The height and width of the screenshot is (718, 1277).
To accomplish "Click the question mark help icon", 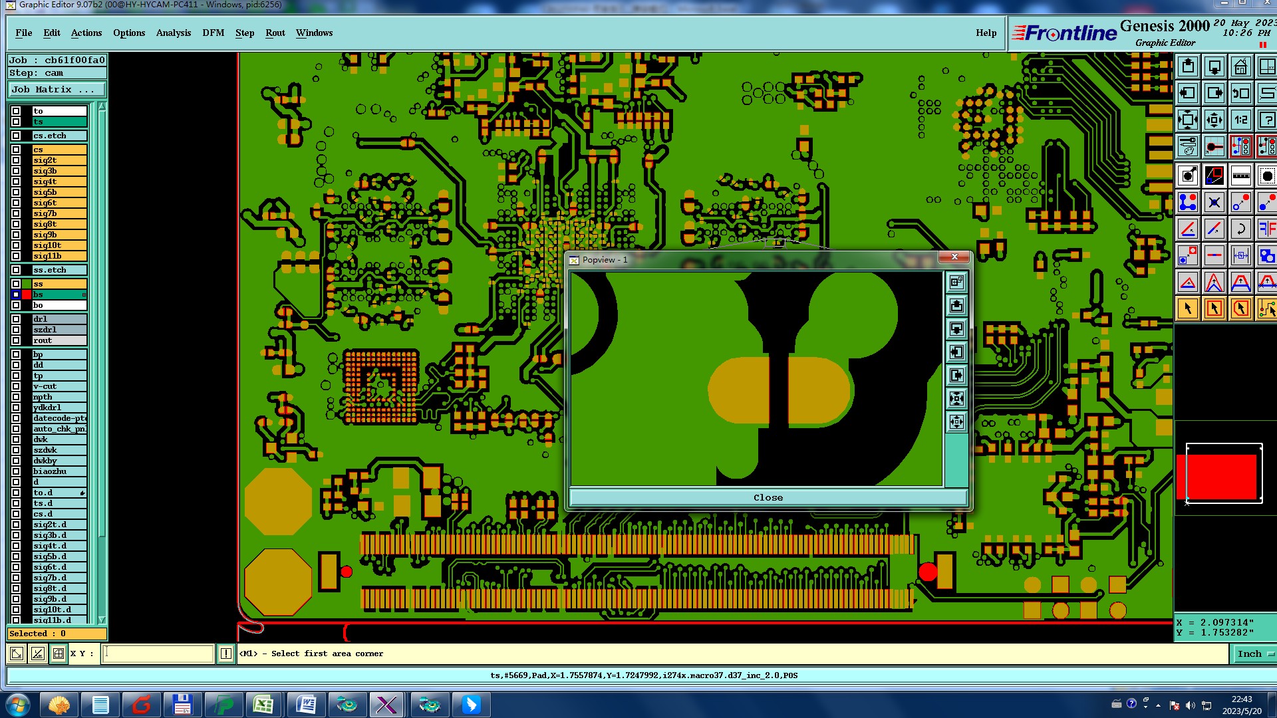I will click(x=1266, y=120).
